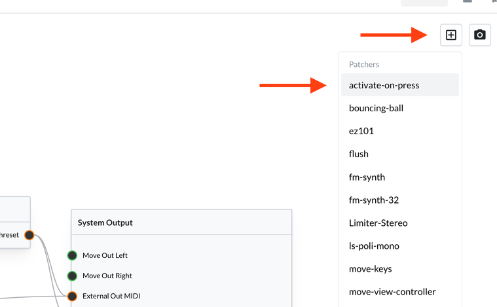
Task: Click the add patcher plus icon
Action: pyautogui.click(x=451, y=35)
